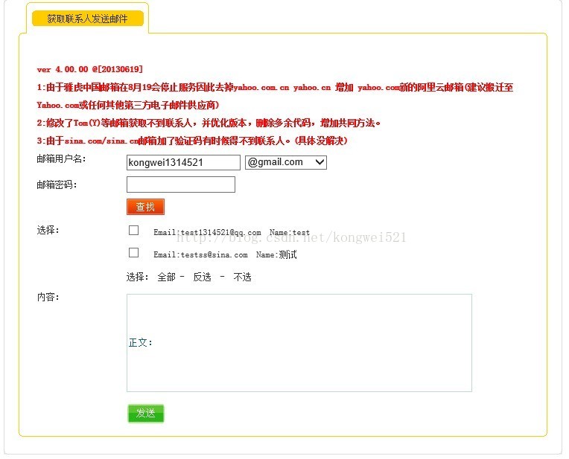Viewport: 569px width, 459px height.
Task: Click the ver 4.00.00 @[20130619] text
Action: pos(89,69)
